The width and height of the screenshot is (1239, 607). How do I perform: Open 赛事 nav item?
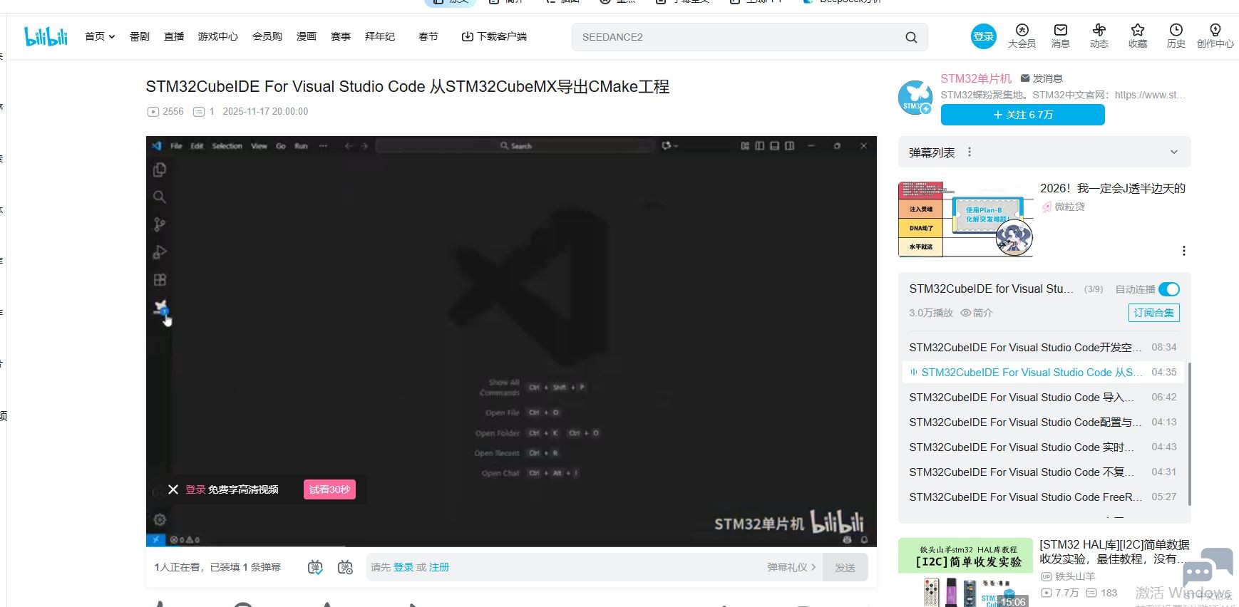pos(341,36)
